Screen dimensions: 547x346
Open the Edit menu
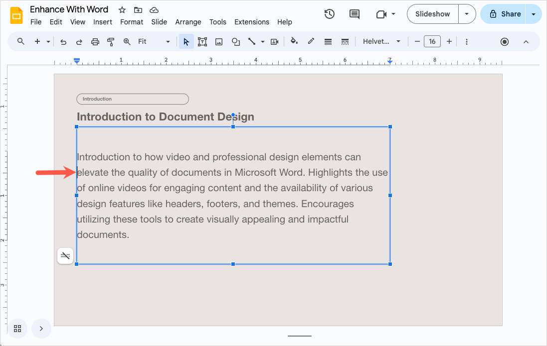(56, 22)
